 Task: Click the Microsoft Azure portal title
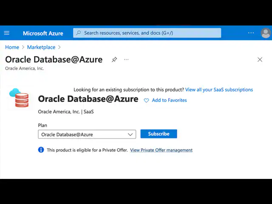click(43, 33)
